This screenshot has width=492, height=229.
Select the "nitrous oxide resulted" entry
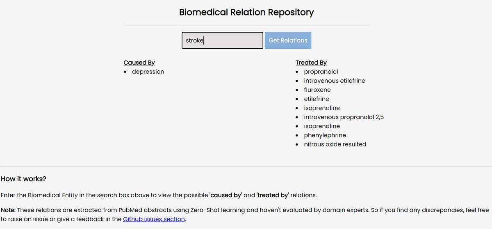tap(335, 144)
